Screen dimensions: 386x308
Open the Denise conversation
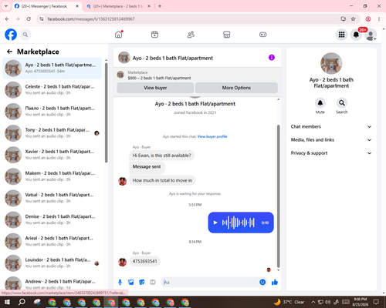52,220
